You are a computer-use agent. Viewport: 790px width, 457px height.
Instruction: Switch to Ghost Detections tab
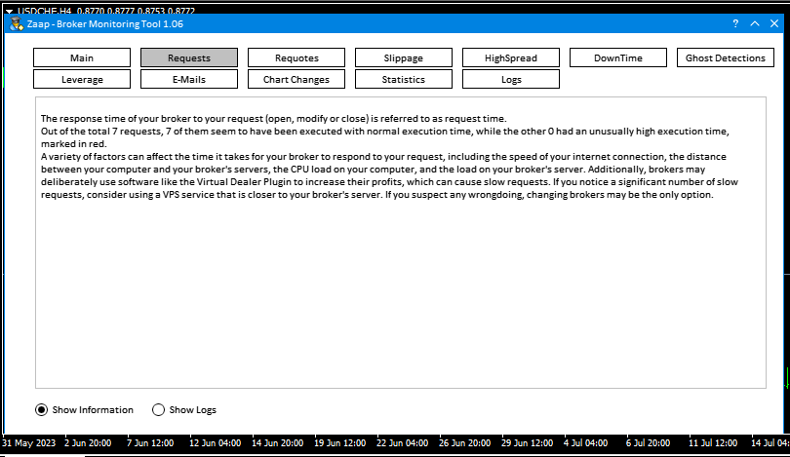(726, 57)
